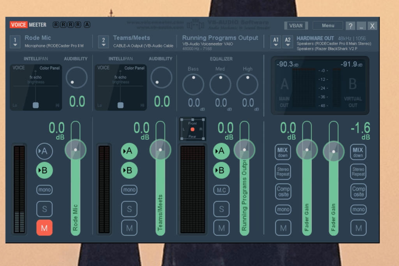
Task: Solo the Running Programs Output strip
Action: click(221, 209)
